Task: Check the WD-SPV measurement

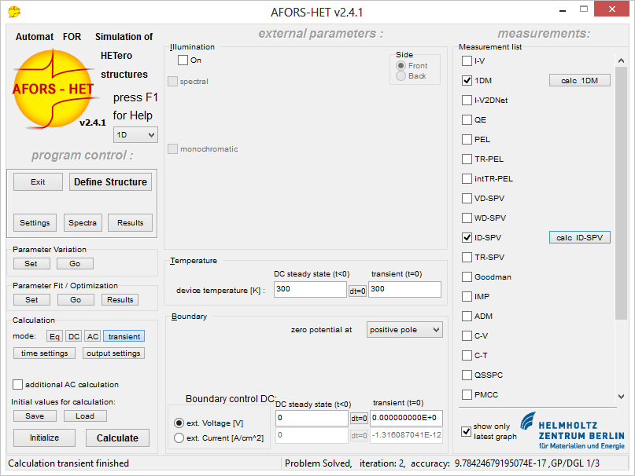Action: pyautogui.click(x=467, y=218)
